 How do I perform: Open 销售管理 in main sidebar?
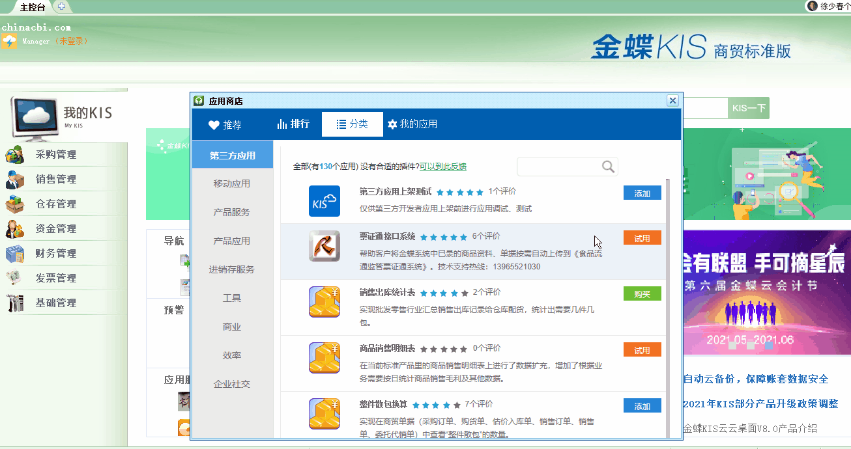point(56,179)
